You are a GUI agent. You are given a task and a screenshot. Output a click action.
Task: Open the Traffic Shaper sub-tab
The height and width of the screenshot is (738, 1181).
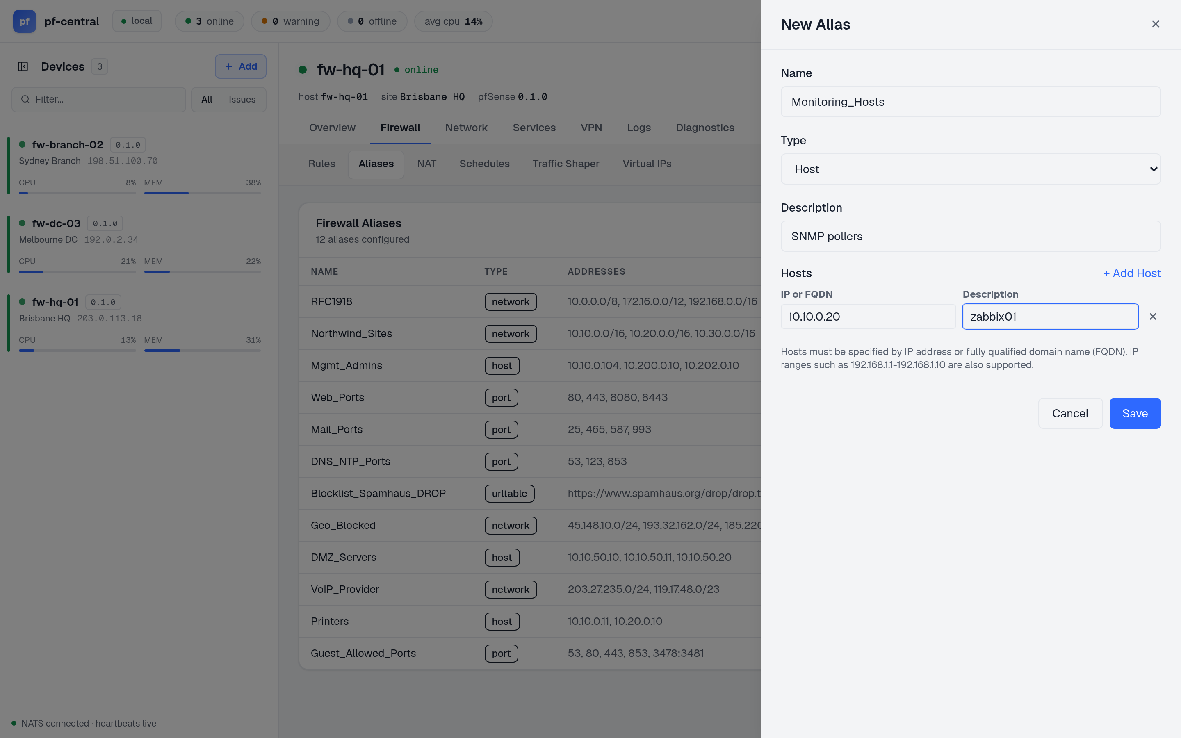(x=565, y=164)
